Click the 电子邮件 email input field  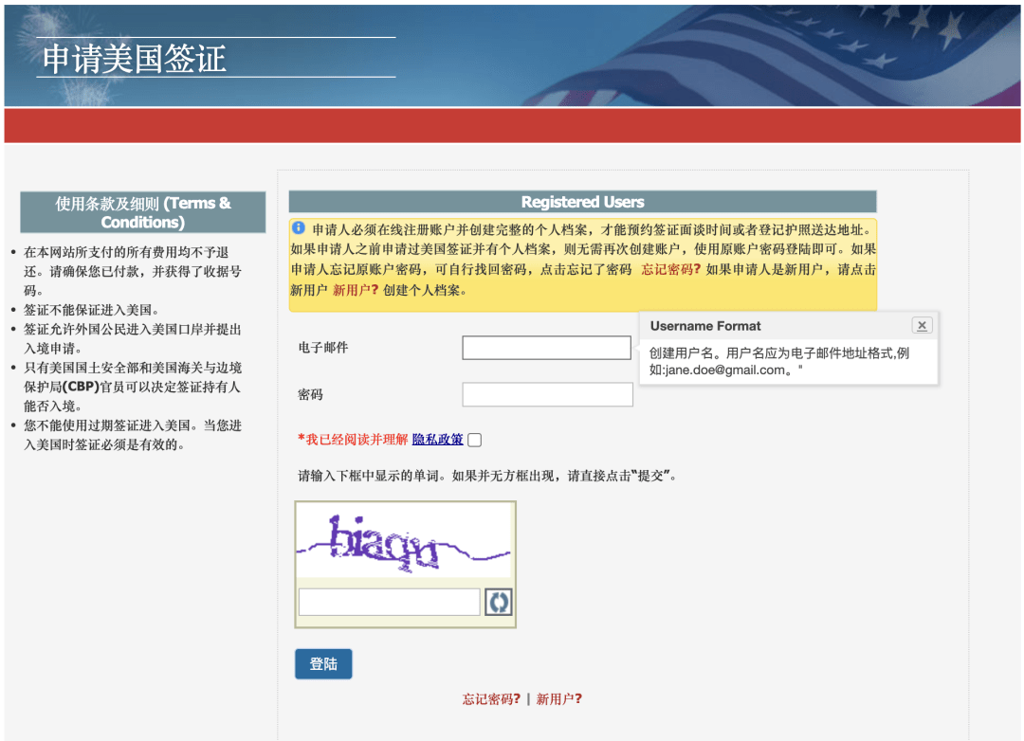[x=546, y=347]
